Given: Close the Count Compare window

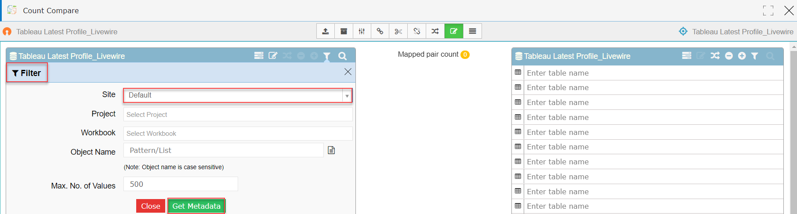Looking at the screenshot, I should click(x=789, y=11).
